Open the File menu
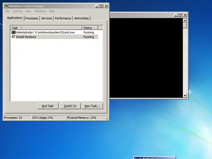Image resolution: width=212 pixels, height=159 pixels. (x=7, y=11)
